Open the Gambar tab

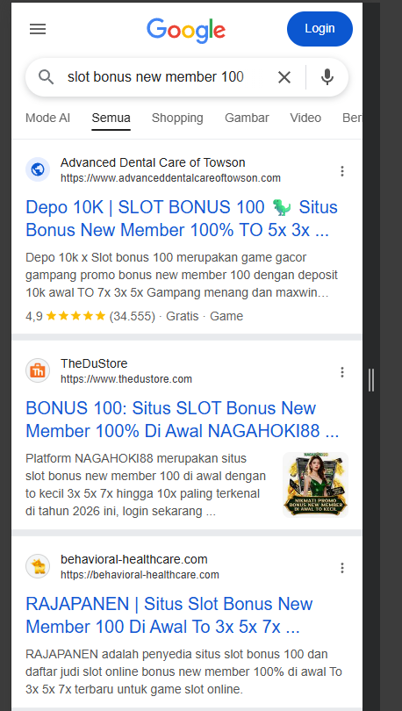[x=247, y=118]
